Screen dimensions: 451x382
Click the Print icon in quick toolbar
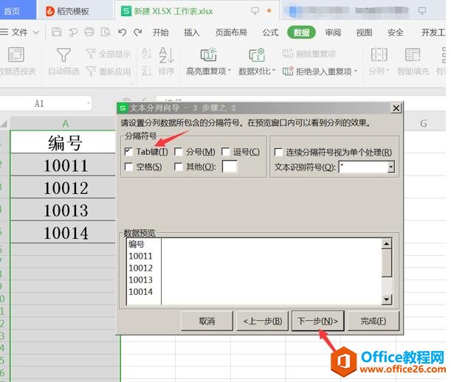point(89,32)
